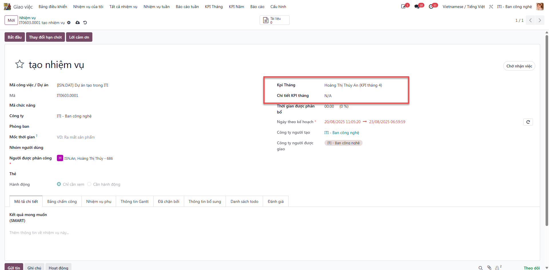The height and width of the screenshot is (270, 549).
Task: Save record with the cloud upload icon
Action: [77, 23]
